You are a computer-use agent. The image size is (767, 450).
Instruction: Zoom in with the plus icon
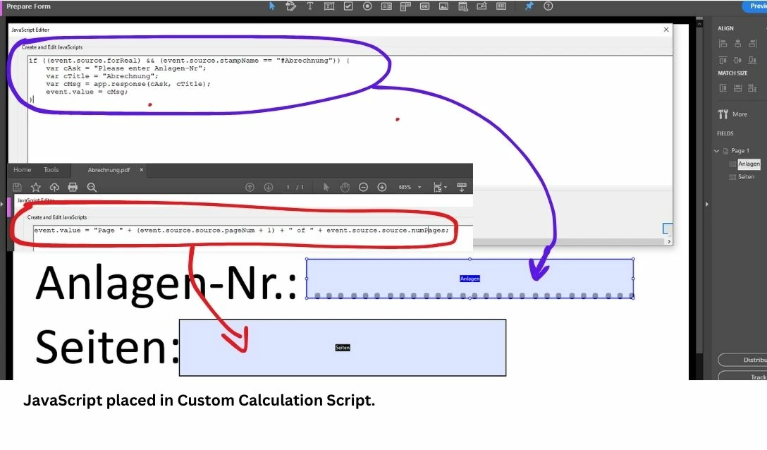tap(382, 187)
